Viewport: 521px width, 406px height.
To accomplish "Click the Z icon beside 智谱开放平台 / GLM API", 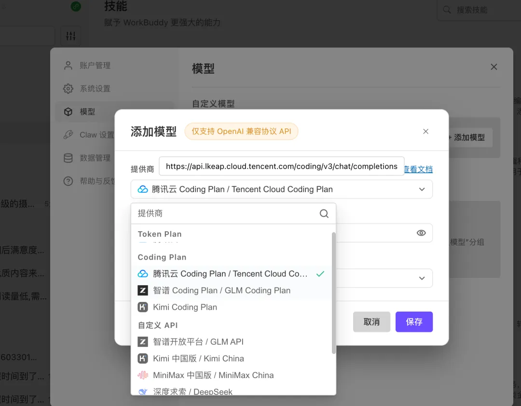I will (x=143, y=341).
